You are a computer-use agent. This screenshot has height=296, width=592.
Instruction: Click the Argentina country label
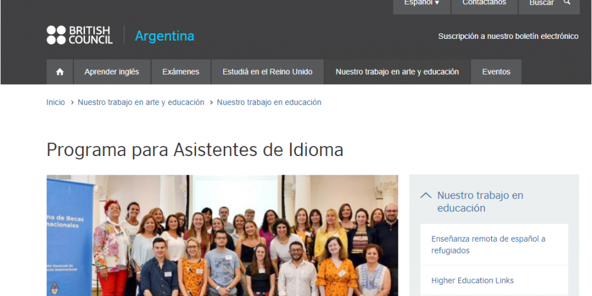tap(165, 36)
